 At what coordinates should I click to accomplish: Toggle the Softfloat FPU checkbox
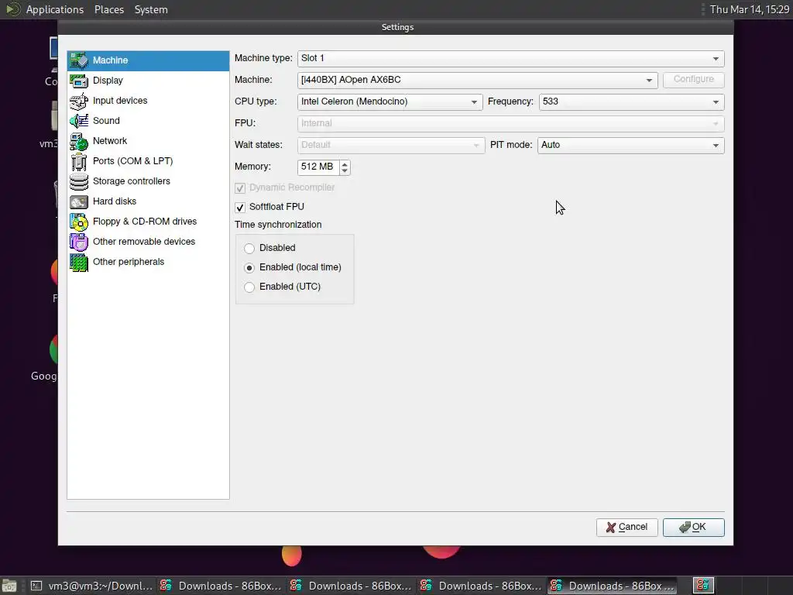[x=240, y=208]
